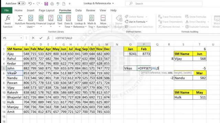Click cell O5 containing Vikas
The image size is (220, 123).
coord(130,68)
